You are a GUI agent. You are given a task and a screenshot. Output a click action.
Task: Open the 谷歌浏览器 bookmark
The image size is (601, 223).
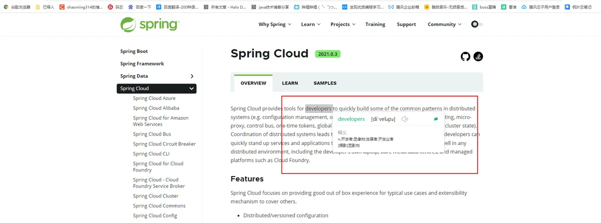point(17,7)
